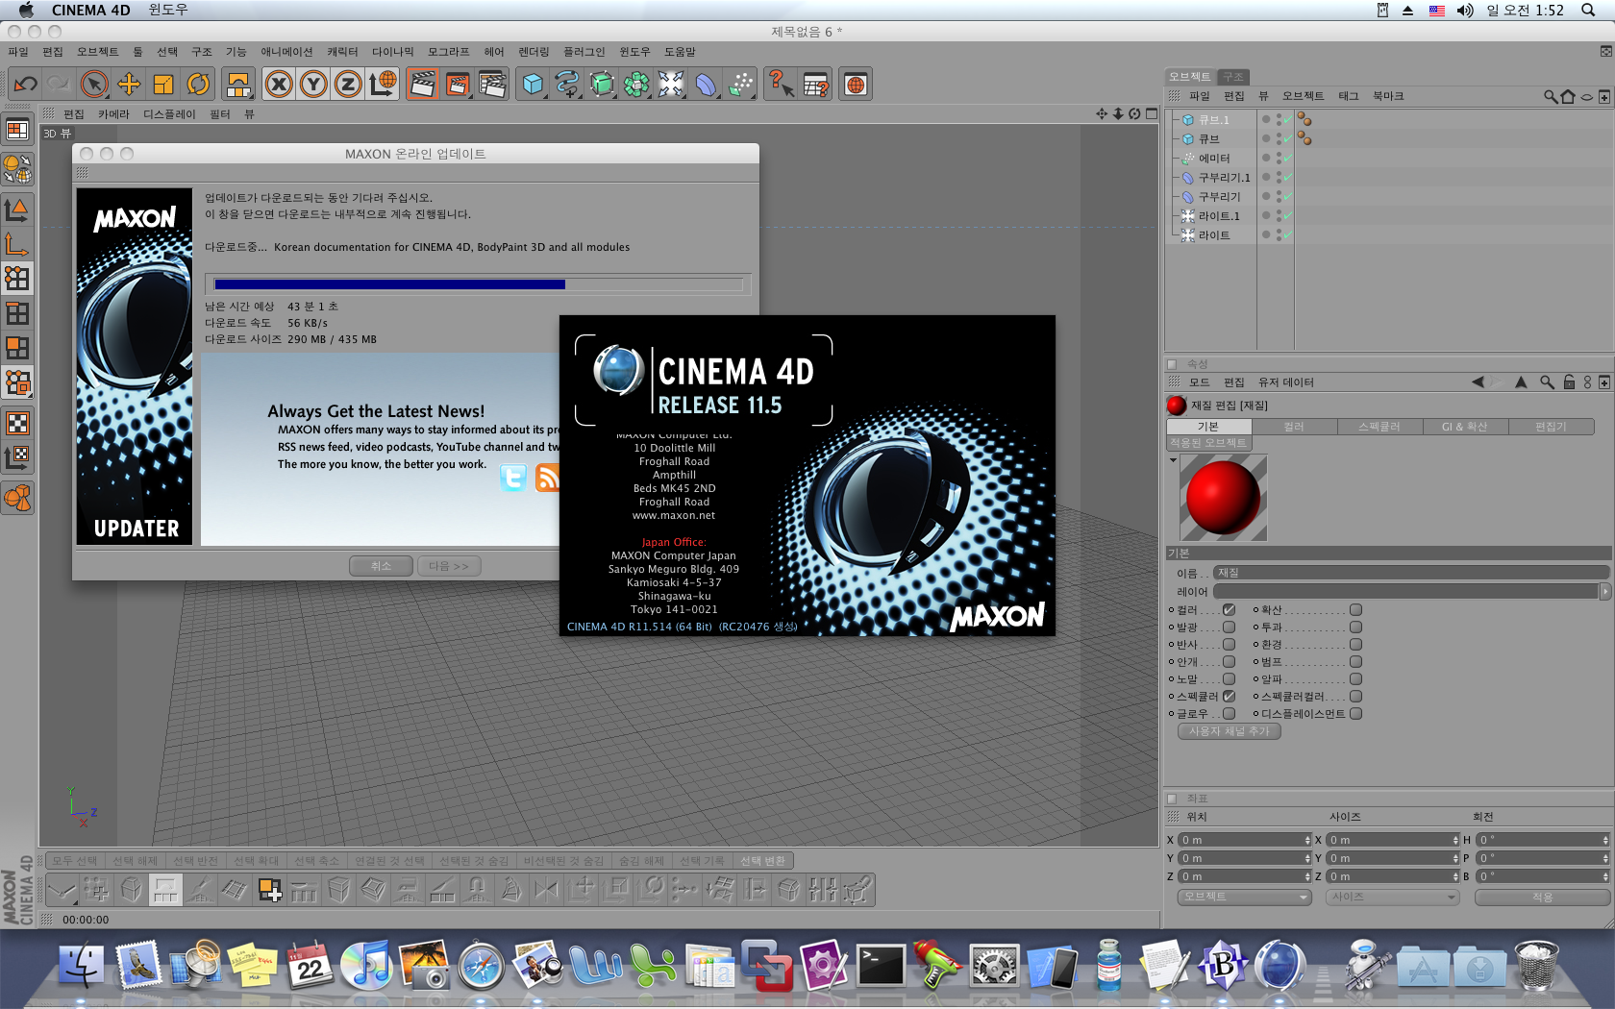Toggle the X axis lock
The width and height of the screenshot is (1615, 1009).
click(x=279, y=85)
